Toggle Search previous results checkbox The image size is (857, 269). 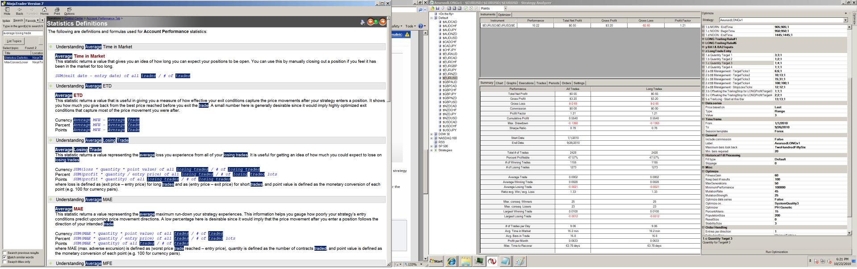click(5, 253)
